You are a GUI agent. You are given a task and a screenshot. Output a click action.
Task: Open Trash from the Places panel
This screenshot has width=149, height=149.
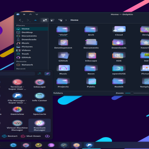(32, 54)
